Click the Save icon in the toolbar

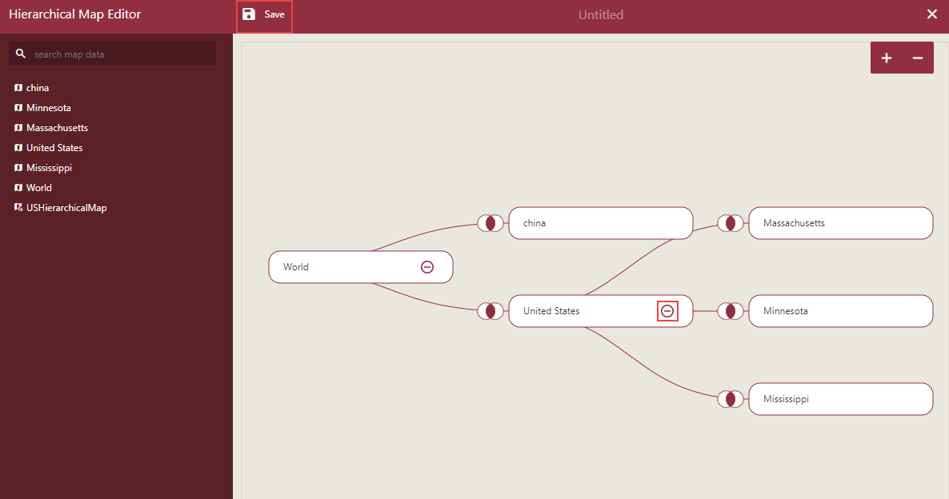pos(250,14)
